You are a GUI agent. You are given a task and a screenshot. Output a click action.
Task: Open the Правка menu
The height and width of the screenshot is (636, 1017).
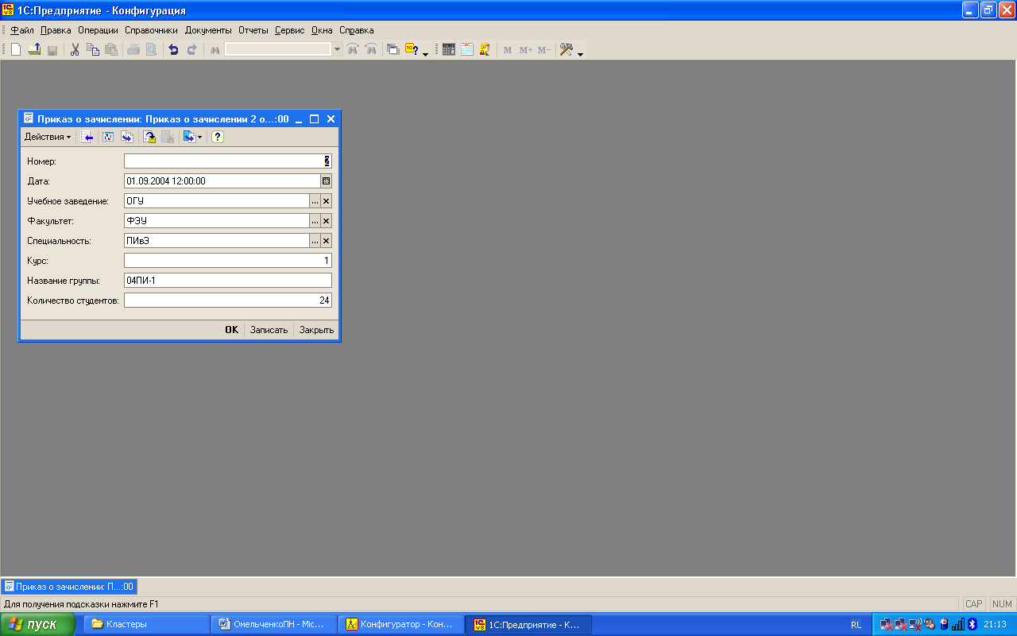[x=56, y=30]
